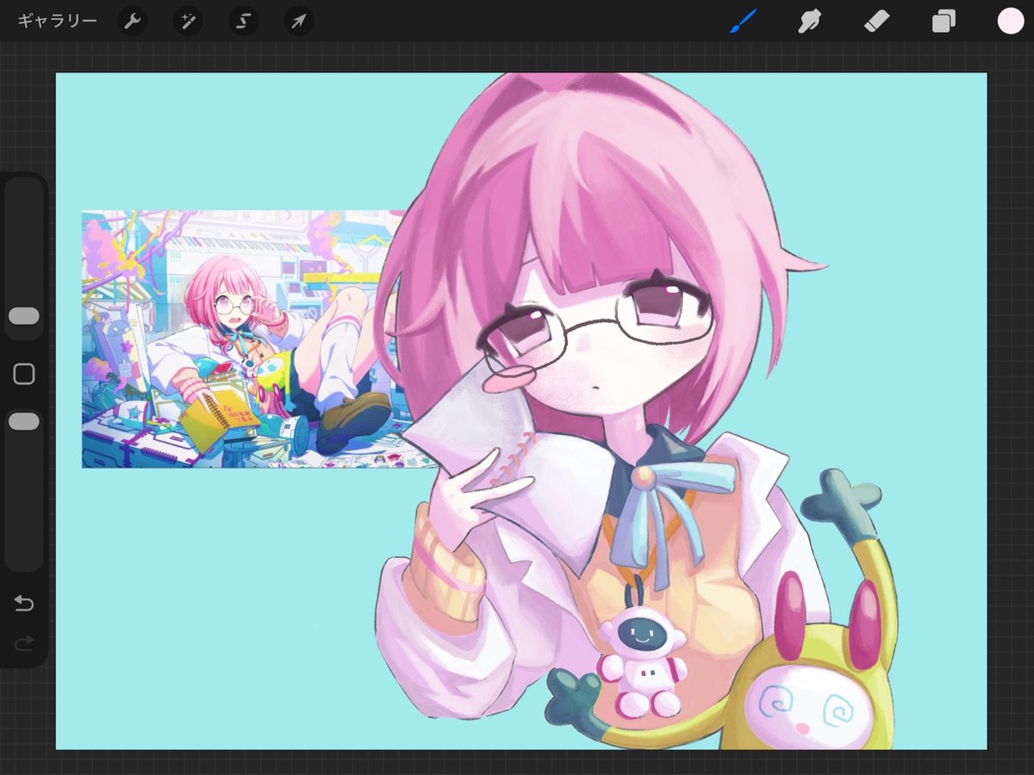Image resolution: width=1034 pixels, height=775 pixels.
Task: Redo the last undone stroke
Action: tap(24, 642)
